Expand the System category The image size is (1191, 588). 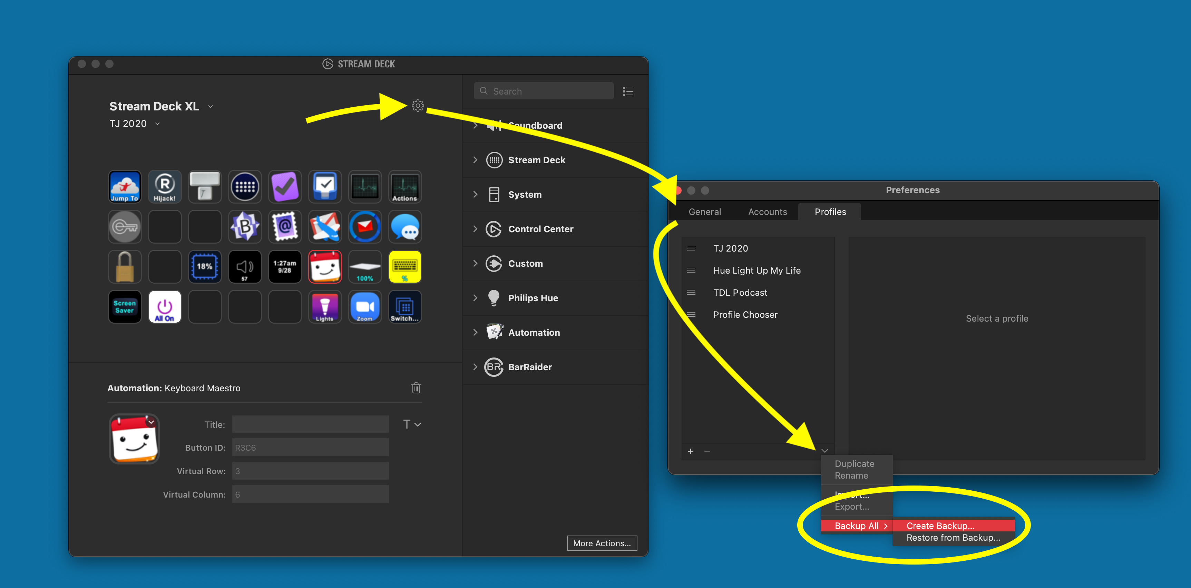475,195
